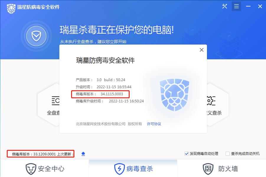Click the 安全中心 lion shield icon
The width and height of the screenshot is (266, 177).
click(x=31, y=169)
